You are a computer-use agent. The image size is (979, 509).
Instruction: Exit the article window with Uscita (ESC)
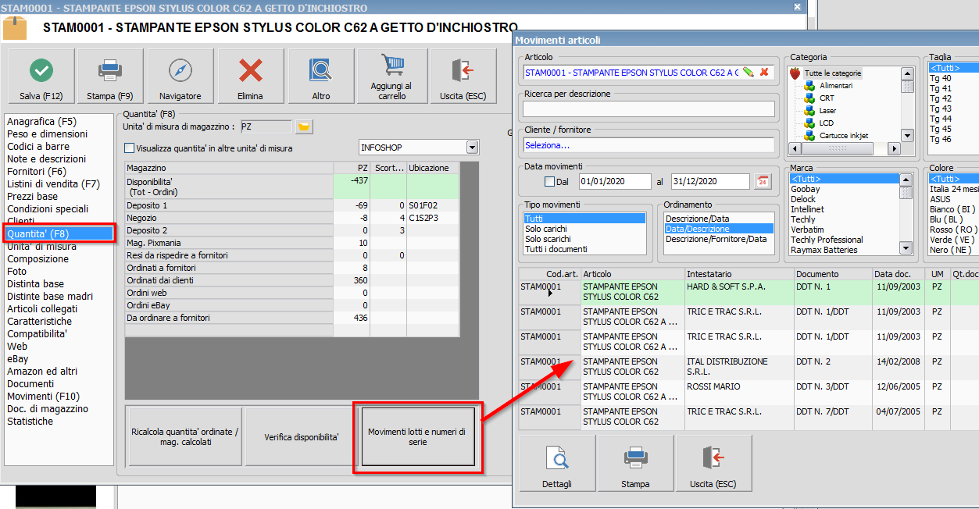(x=463, y=76)
